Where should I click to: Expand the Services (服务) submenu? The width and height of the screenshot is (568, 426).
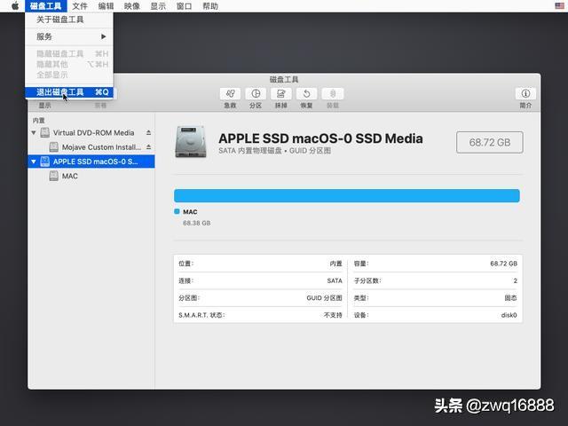click(69, 36)
